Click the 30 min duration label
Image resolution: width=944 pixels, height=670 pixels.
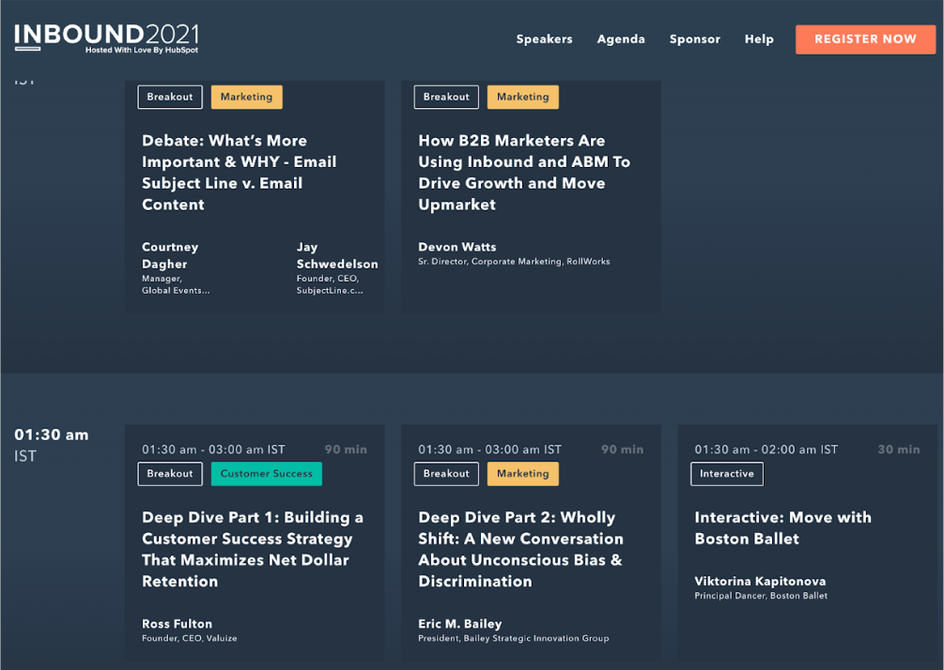point(898,449)
